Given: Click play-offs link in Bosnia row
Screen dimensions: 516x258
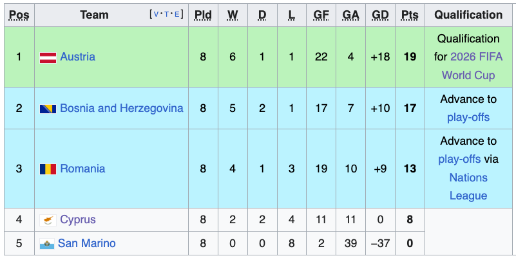Looking at the screenshot, I should coord(468,117).
